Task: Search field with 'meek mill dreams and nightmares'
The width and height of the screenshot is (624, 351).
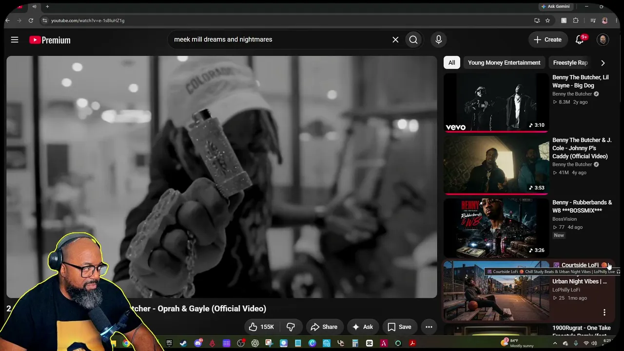Action: pos(279,39)
